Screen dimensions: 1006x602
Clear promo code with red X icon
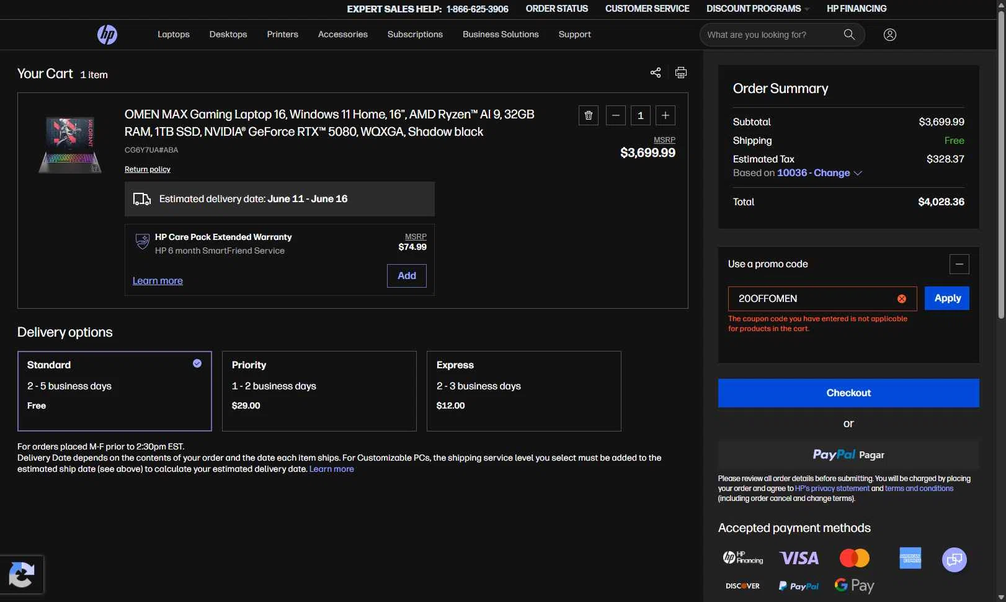click(902, 299)
